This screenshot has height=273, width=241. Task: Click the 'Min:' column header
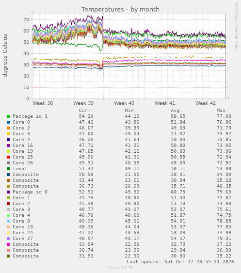[x=130, y=111]
